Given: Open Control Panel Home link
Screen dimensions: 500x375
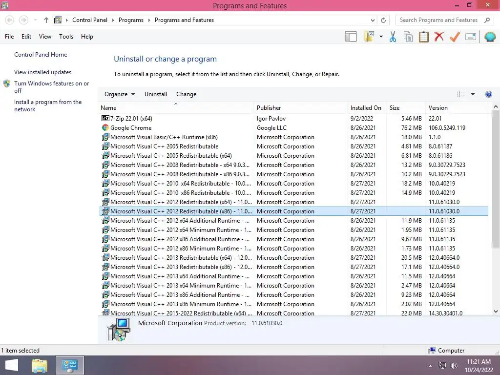Looking at the screenshot, I should 41,55.
